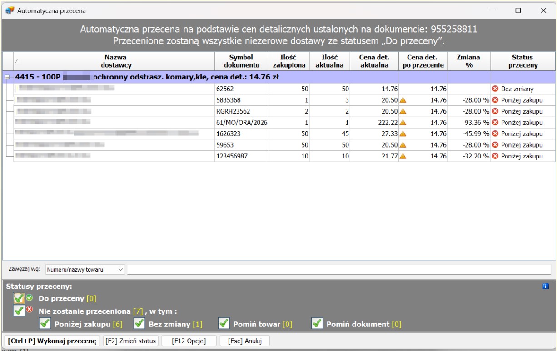Click red error icon beside 'Bez zmiany' status
The width and height of the screenshot is (557, 351).
[496, 89]
